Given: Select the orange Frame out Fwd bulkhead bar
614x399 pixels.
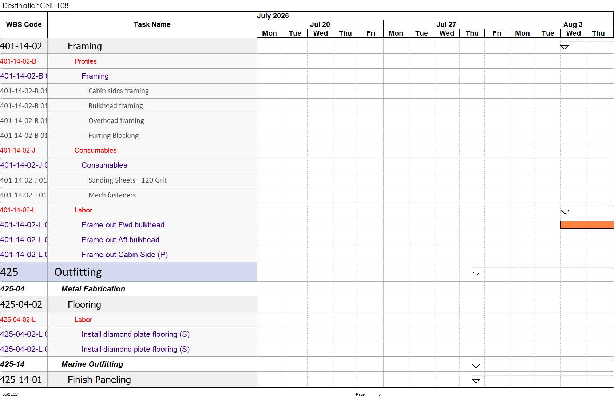Looking at the screenshot, I should click(x=587, y=225).
